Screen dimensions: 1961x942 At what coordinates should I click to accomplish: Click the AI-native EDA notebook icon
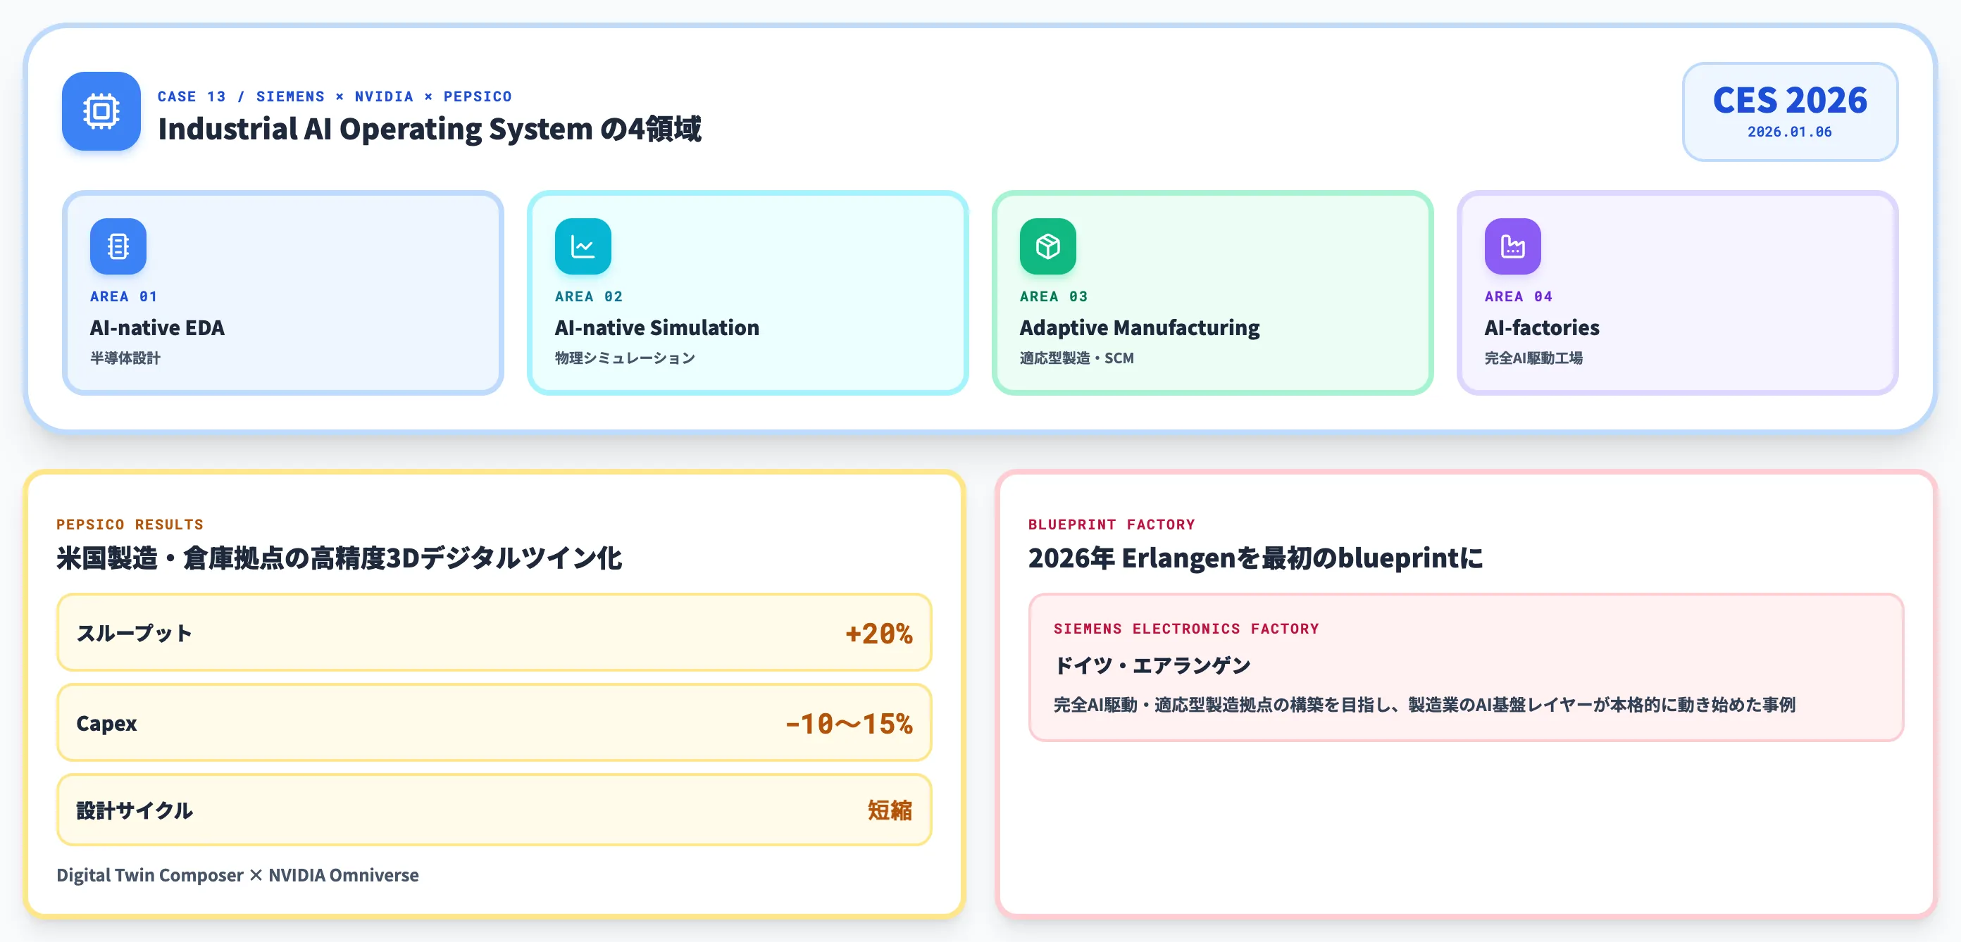click(118, 246)
